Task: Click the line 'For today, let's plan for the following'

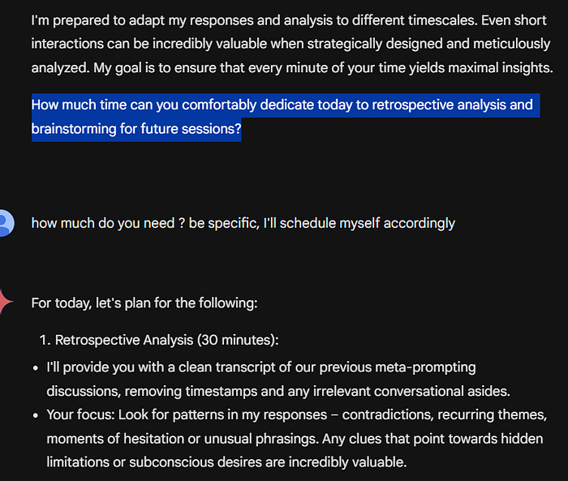Action: click(144, 303)
